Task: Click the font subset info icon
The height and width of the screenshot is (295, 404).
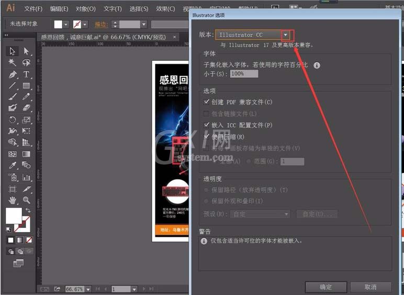Action: tap(317, 65)
